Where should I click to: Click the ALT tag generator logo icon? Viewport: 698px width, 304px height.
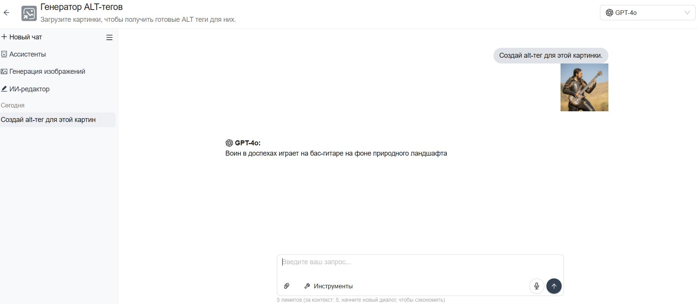pos(29,13)
